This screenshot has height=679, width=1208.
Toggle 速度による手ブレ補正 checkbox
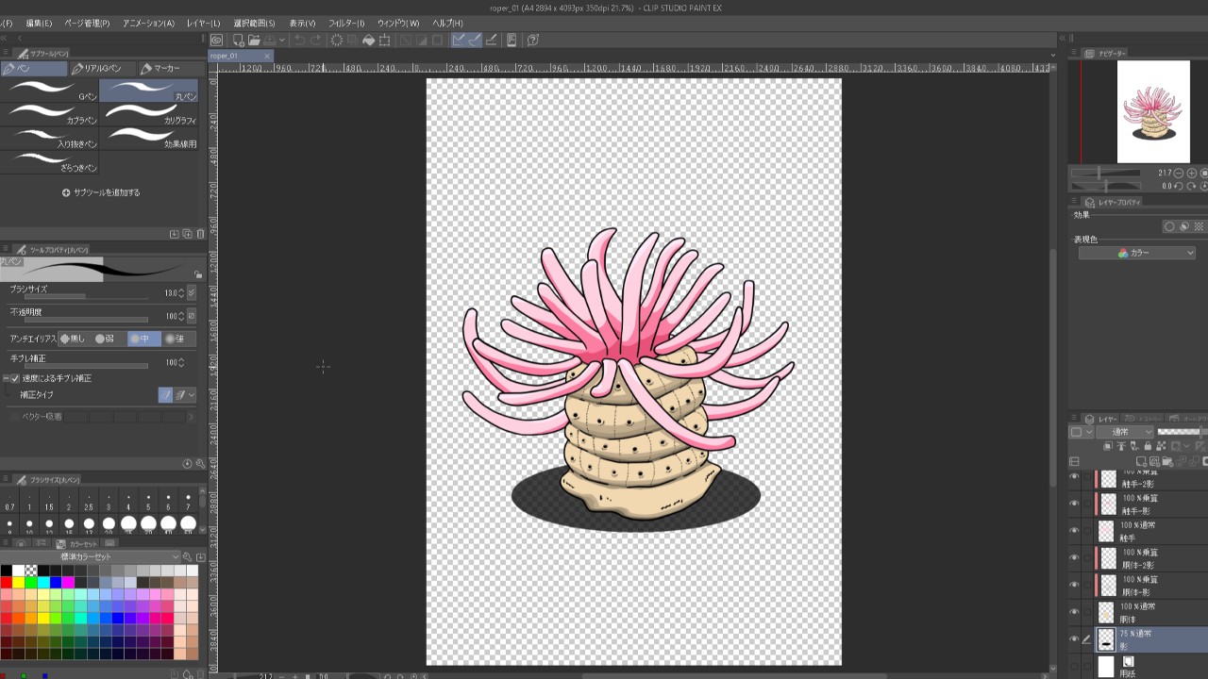(15, 378)
